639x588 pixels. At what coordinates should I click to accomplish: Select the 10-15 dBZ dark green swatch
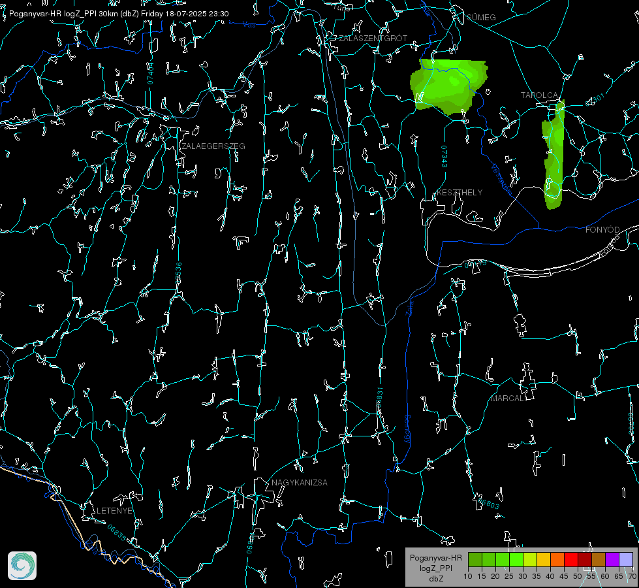[475, 559]
